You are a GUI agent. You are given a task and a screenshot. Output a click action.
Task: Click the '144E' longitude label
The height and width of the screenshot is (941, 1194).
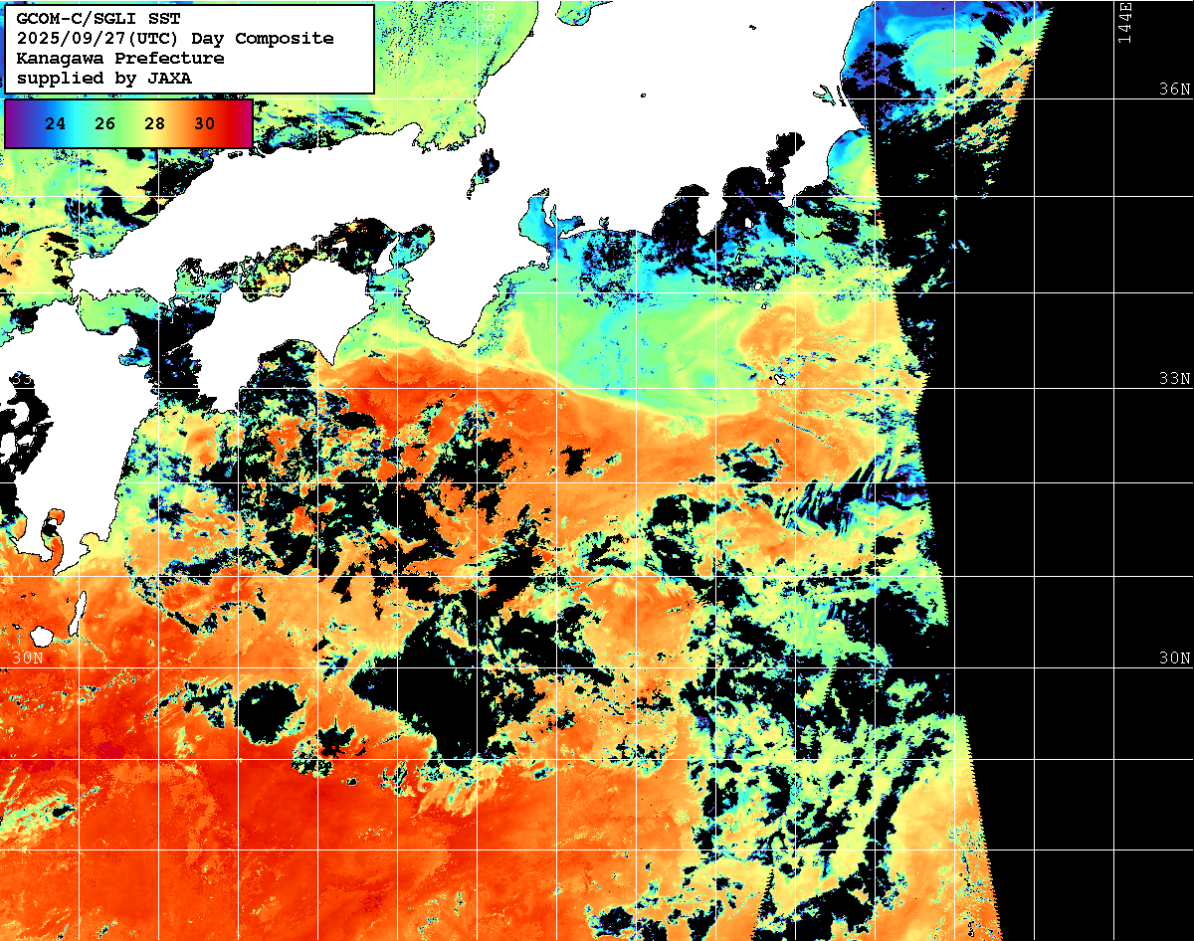point(1124,23)
